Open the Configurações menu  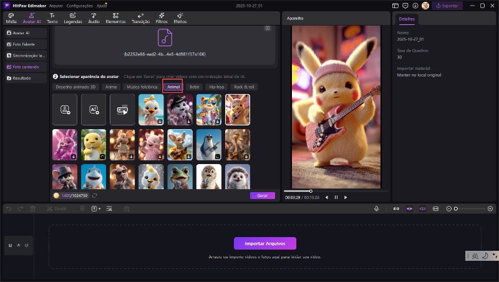[x=80, y=6]
